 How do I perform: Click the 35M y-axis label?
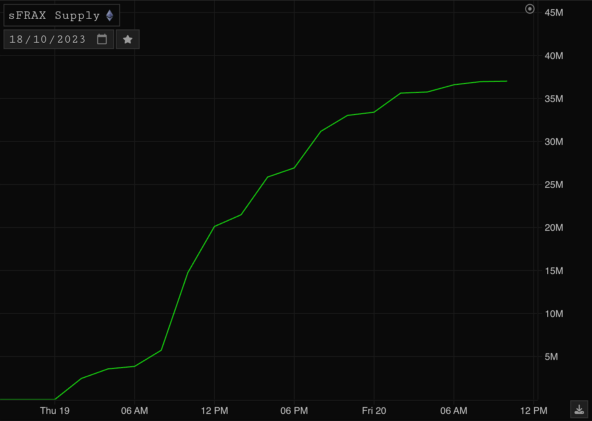(554, 99)
